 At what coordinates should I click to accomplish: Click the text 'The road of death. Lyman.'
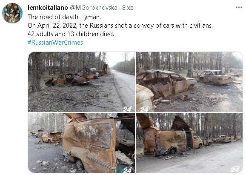64,17
